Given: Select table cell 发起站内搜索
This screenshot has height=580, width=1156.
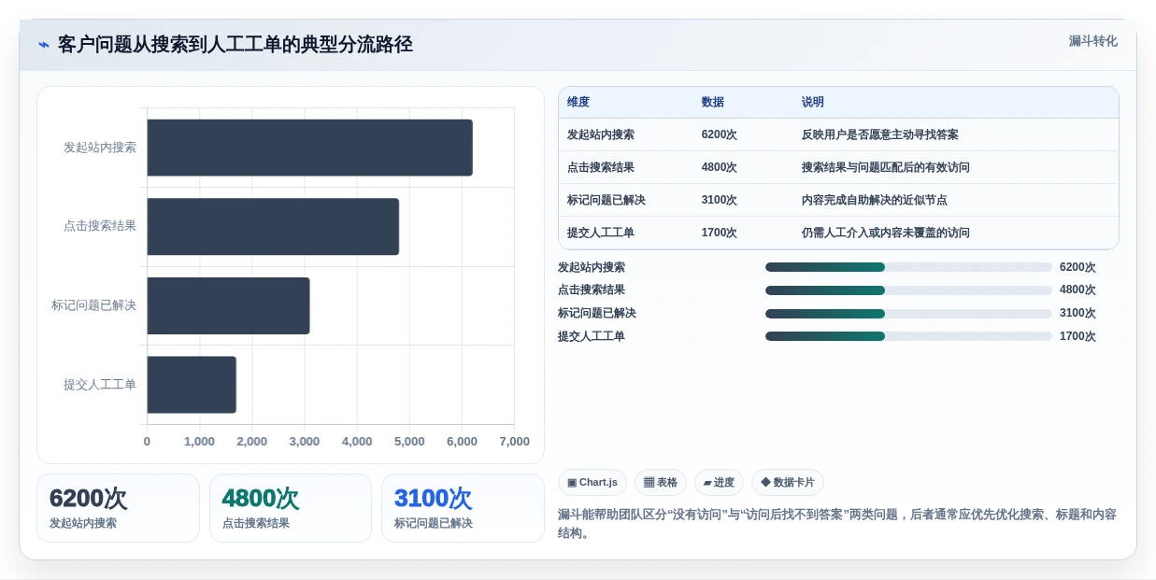Looking at the screenshot, I should click(601, 134).
